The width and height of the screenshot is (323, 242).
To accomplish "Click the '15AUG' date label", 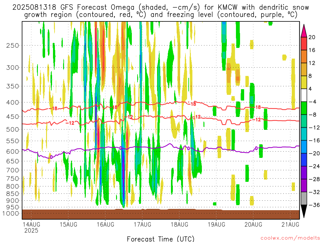I will click(68, 224).
